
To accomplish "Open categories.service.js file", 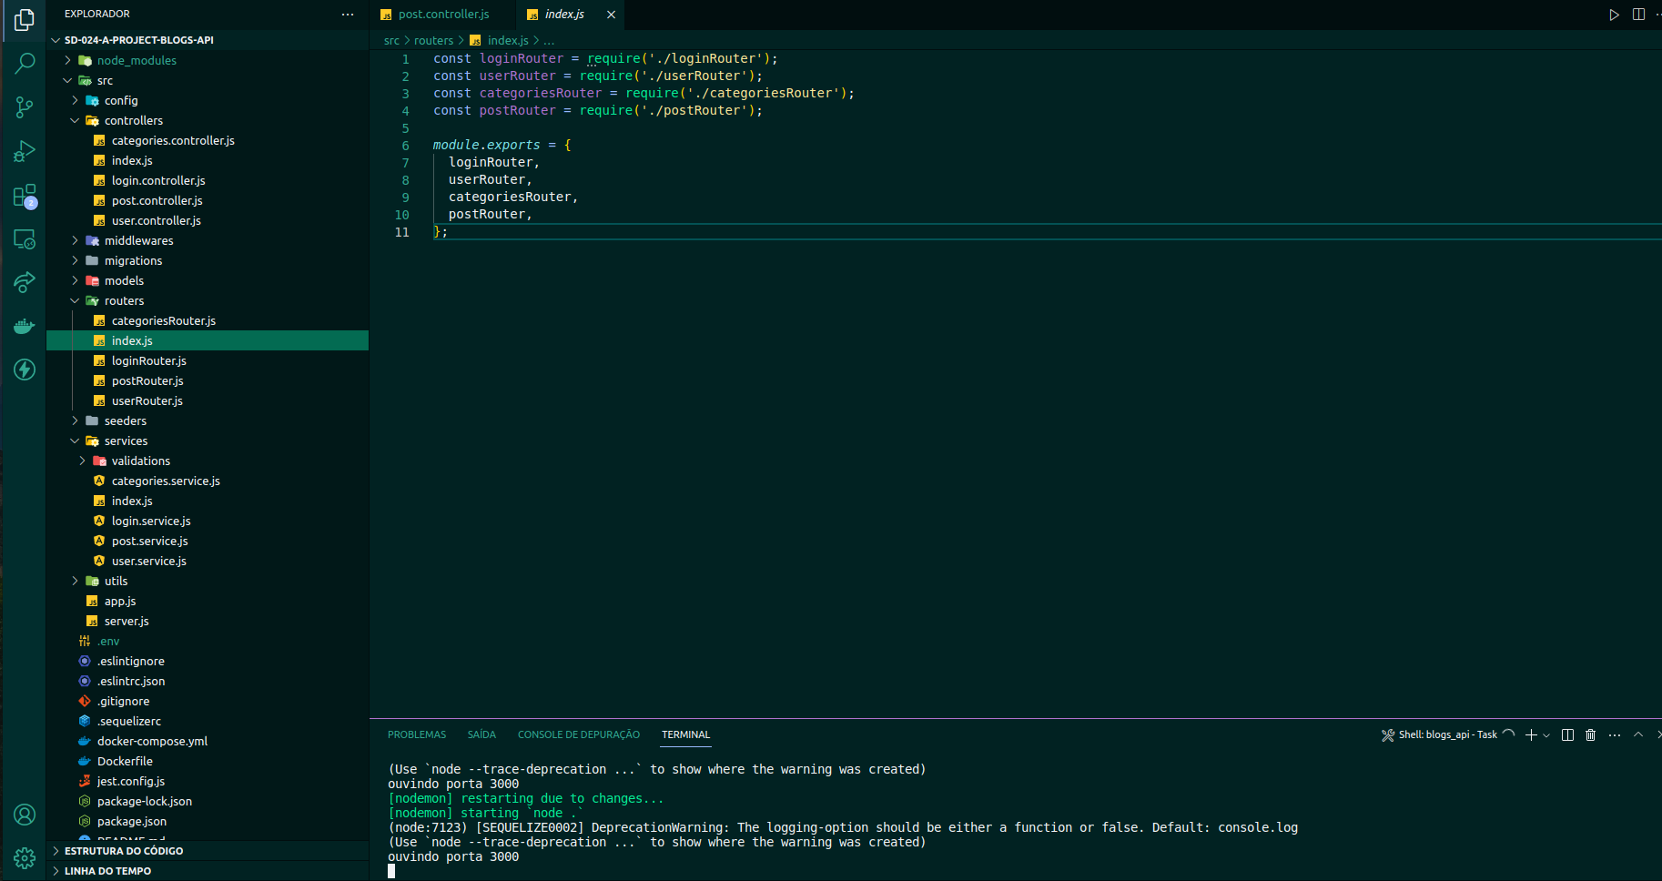I will [x=208, y=481].
